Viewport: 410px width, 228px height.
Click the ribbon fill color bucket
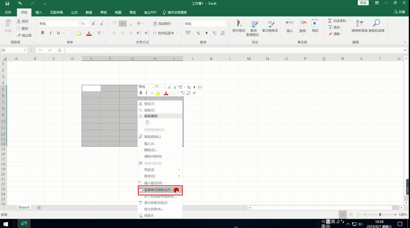[x=79, y=33]
